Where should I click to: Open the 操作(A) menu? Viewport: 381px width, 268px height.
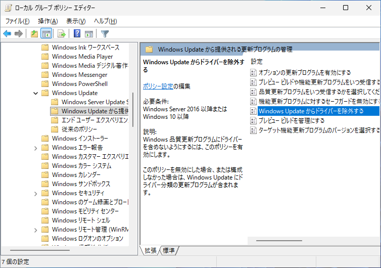[48, 21]
